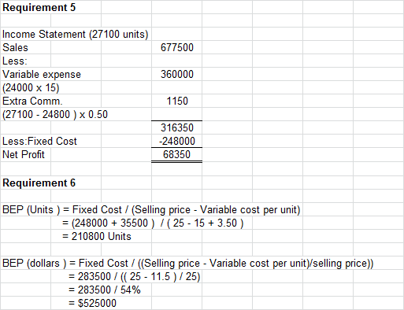Select the sales value 677500
Viewport: 404px width, 310px height.
(x=177, y=47)
